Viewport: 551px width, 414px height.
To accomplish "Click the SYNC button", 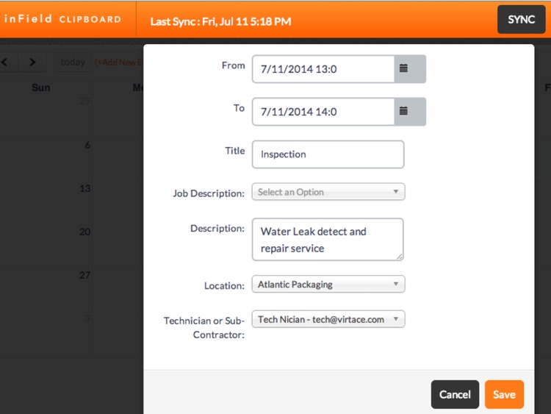I will (x=521, y=19).
